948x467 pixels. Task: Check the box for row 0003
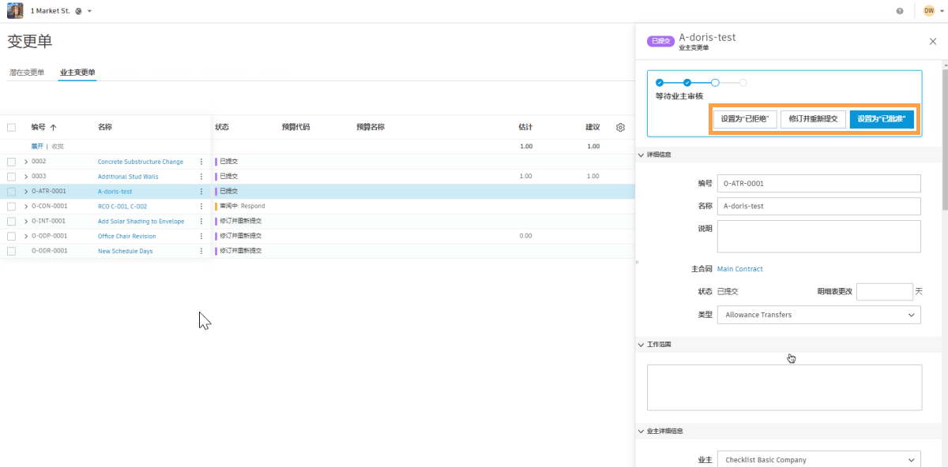(11, 177)
